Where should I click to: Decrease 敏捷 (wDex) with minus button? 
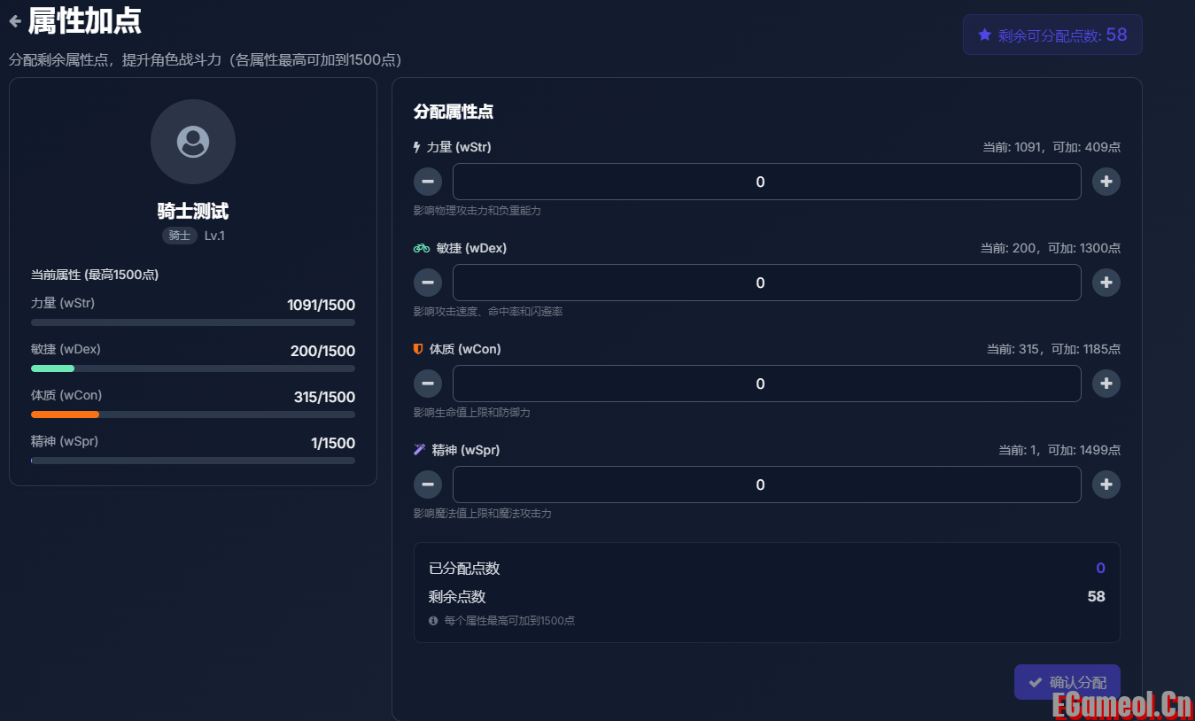pyautogui.click(x=428, y=283)
